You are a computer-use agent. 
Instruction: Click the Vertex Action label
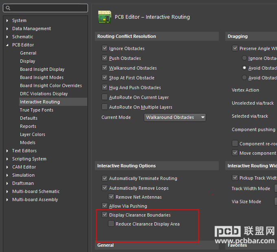[245, 90]
